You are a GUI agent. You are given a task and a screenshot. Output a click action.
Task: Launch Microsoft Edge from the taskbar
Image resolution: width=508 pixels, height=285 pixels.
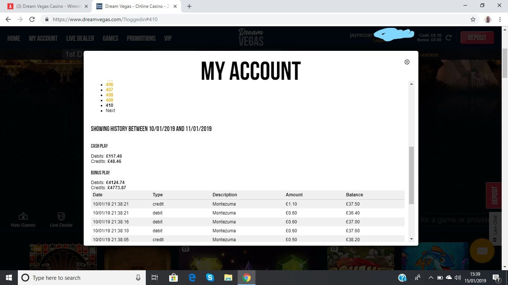(192, 278)
